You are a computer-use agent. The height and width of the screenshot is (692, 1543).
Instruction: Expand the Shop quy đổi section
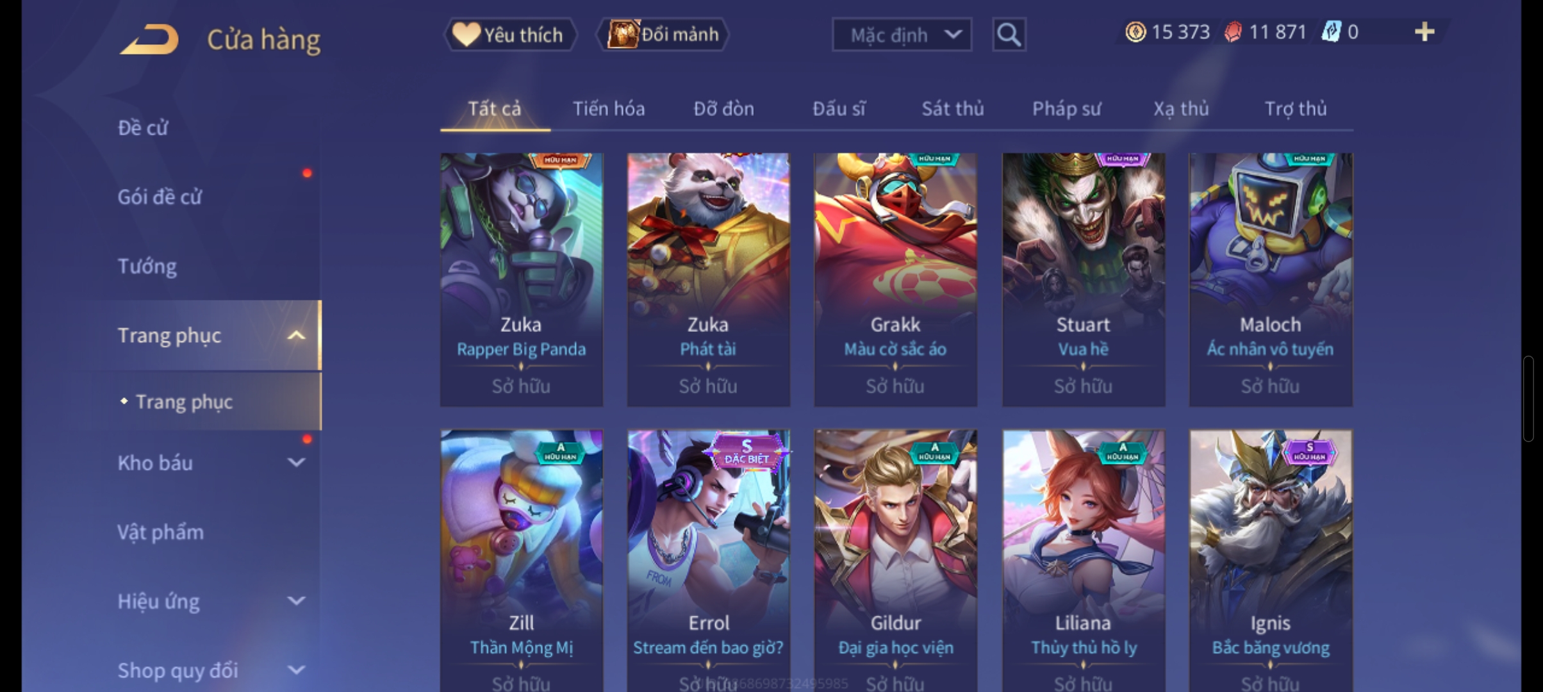pyautogui.click(x=296, y=670)
